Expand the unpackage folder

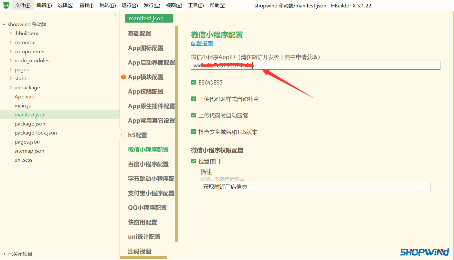11,87
